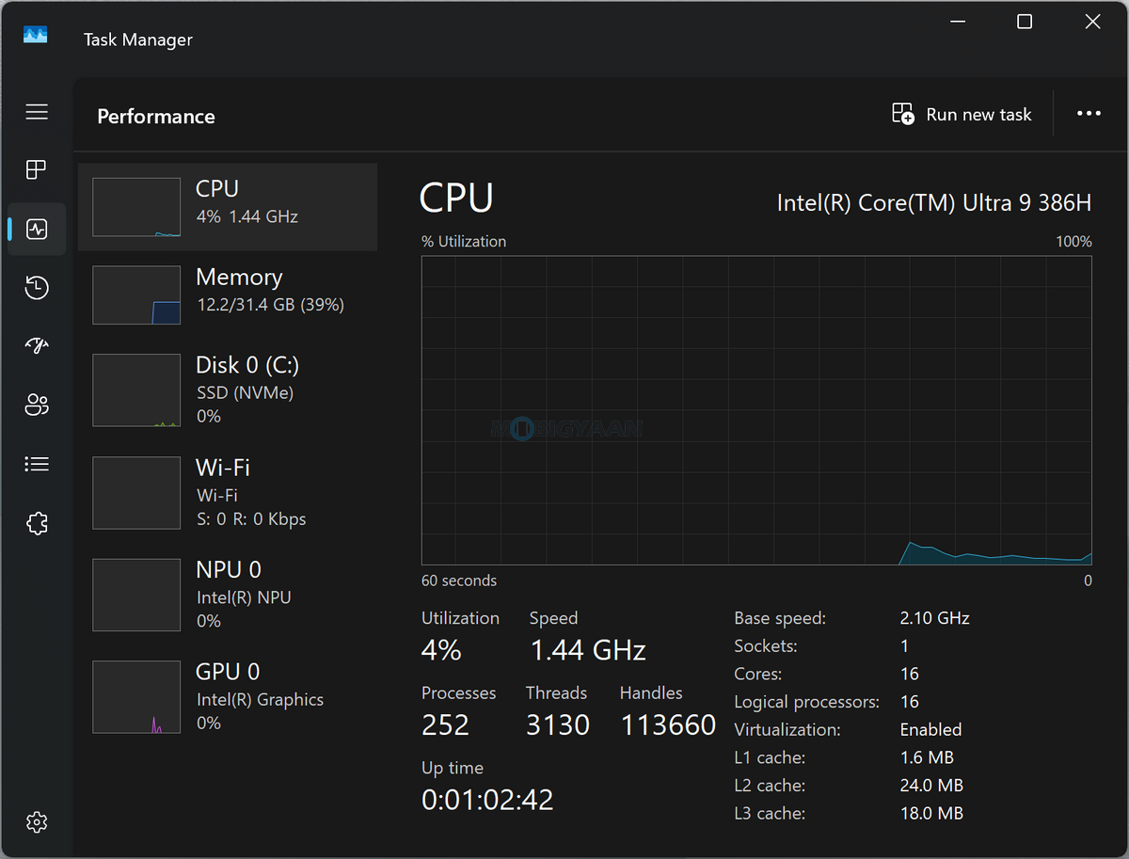1129x859 pixels.
Task: Select the NPU 0 performance item
Action: [x=228, y=595]
